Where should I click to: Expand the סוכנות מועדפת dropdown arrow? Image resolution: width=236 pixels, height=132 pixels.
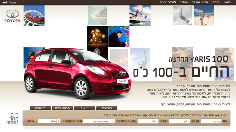113,121
